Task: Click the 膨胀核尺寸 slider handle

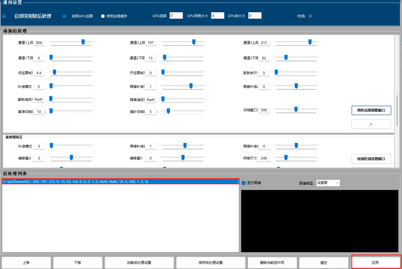Action: click(276, 72)
